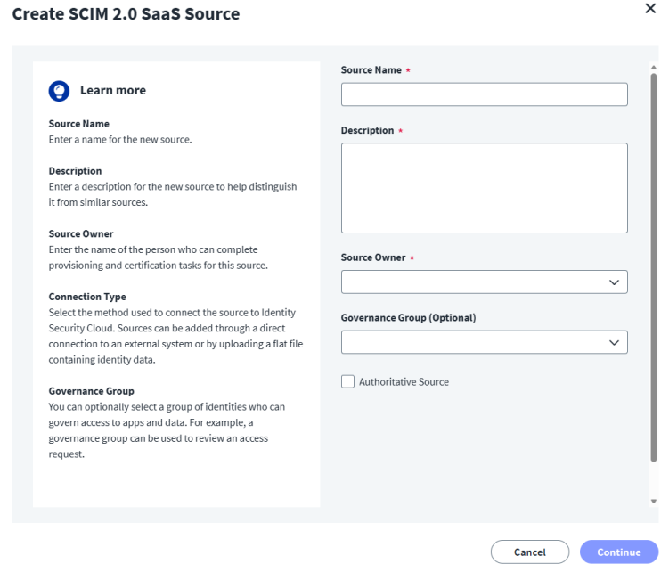Click the scroll down arrow of form scrollbar

(654, 502)
